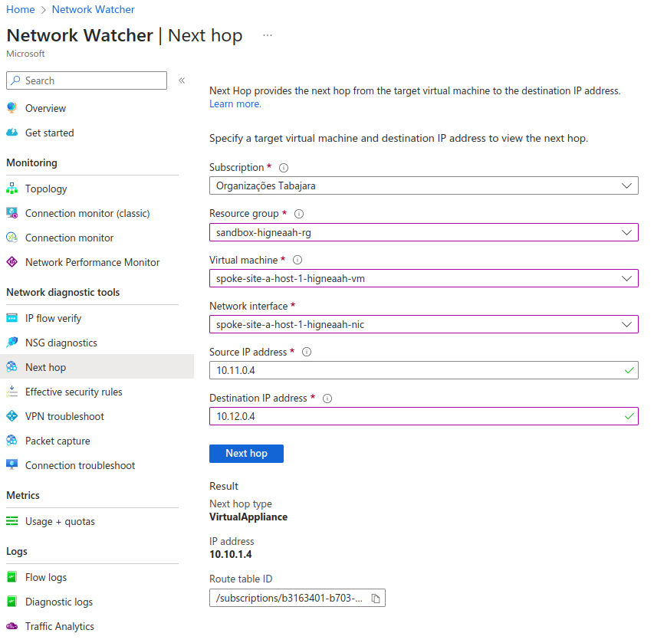Click the Resource group info icon
654x643 pixels.
299,214
